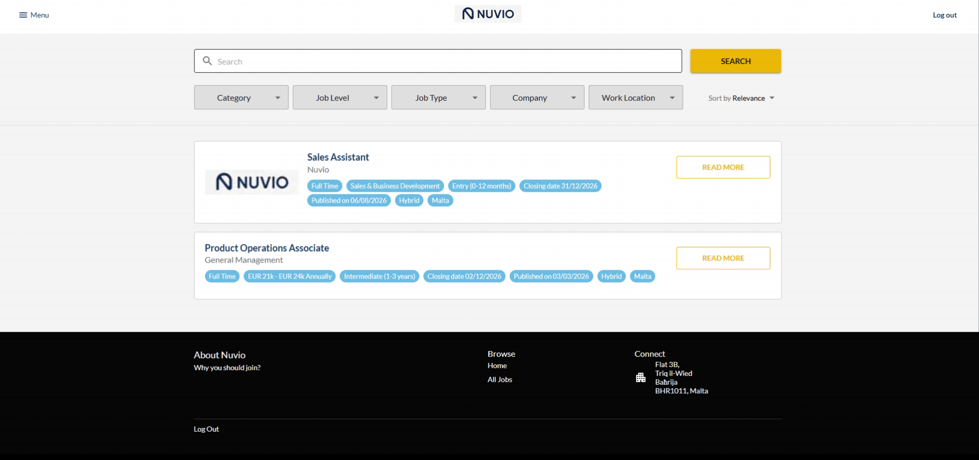Click the EUR 21k - EUR 24k Annually tag
Screen dimensions: 979x460
tap(289, 277)
